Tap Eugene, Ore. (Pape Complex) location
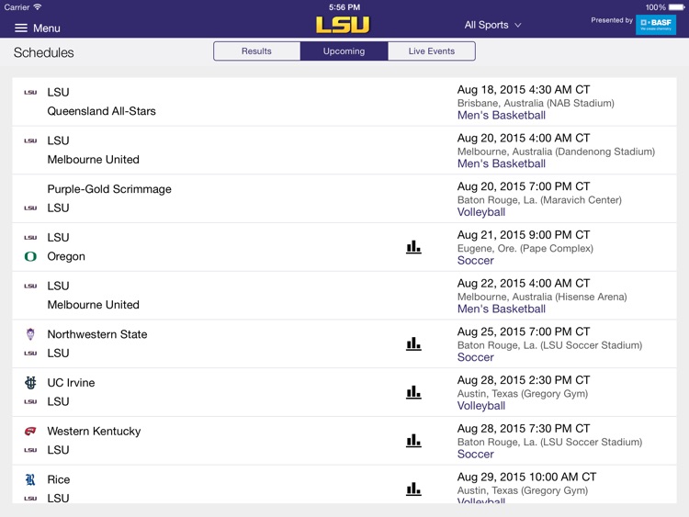This screenshot has width=689, height=517. click(x=525, y=249)
